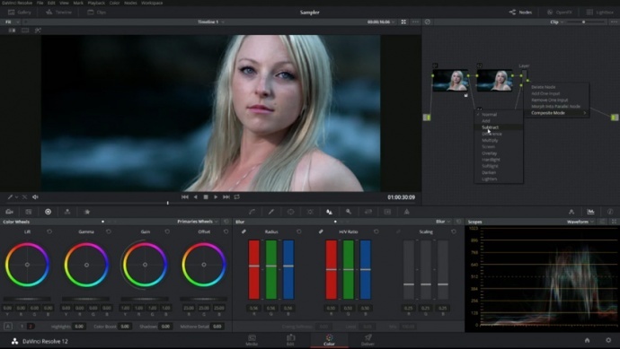
Task: Toggle the OpenFX panel
Action: pos(560,12)
